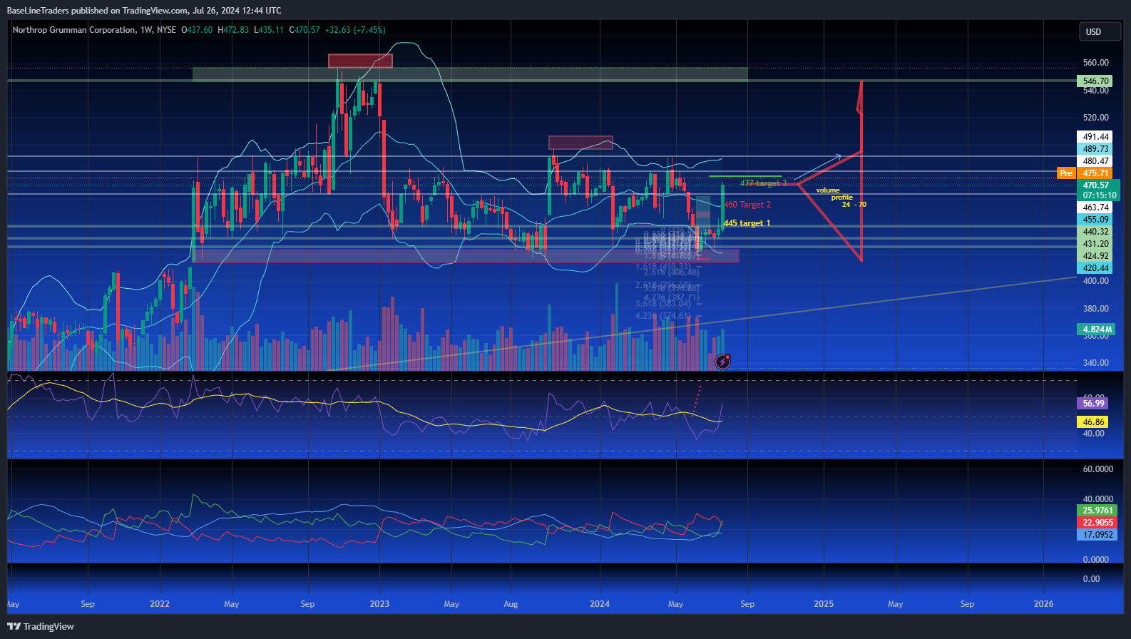
Task: Click the 455.09 price label
Action: coord(1095,220)
